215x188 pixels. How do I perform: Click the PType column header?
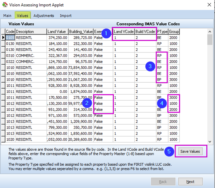(162, 31)
